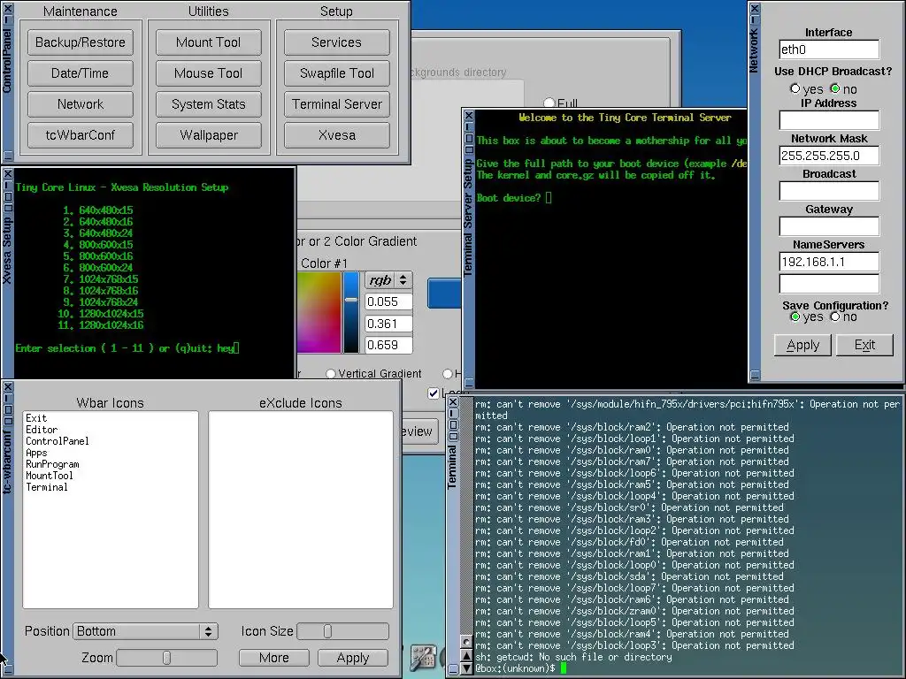This screenshot has height=679, width=906.
Task: Select ControlPanel in Wbar Icons list
Action: click(58, 441)
